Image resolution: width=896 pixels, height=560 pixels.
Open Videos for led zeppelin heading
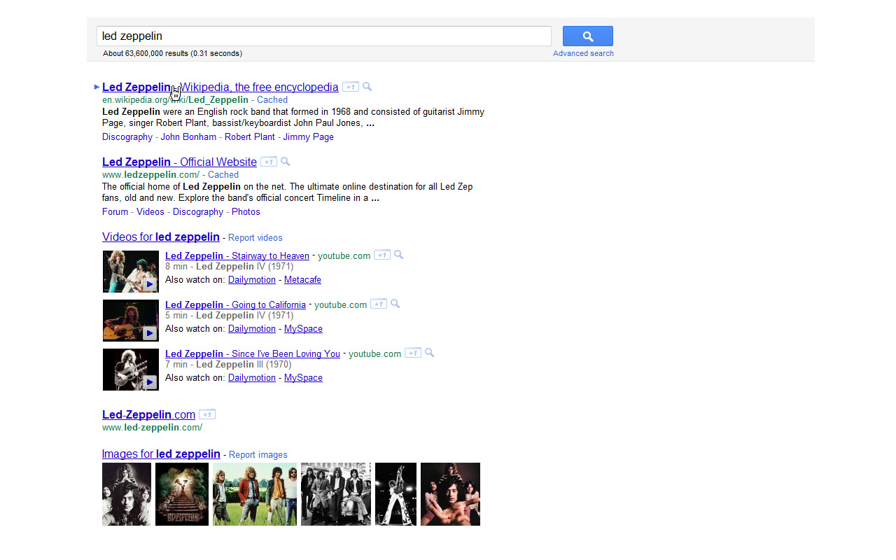[161, 237]
